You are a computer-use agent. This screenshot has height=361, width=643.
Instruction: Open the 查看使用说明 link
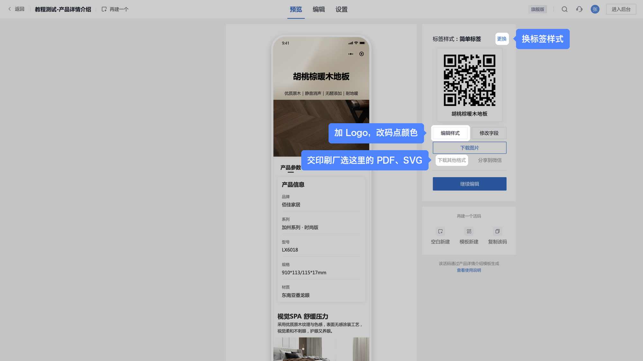coord(469,270)
